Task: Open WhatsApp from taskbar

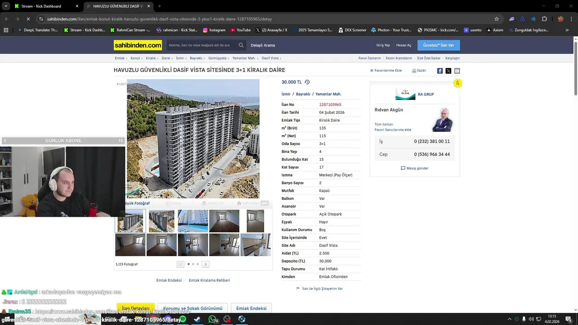Action: 212,319
